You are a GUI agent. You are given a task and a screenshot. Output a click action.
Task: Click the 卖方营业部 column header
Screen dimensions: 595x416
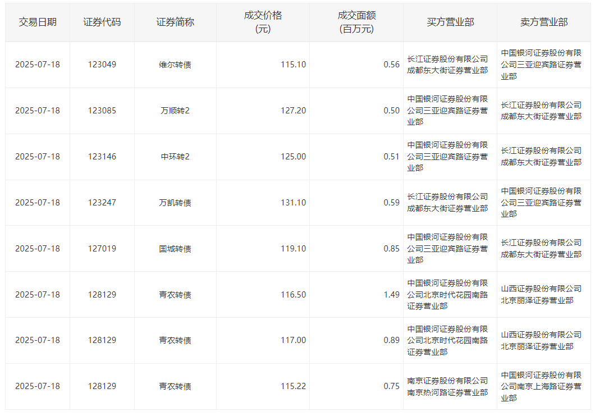(544, 22)
